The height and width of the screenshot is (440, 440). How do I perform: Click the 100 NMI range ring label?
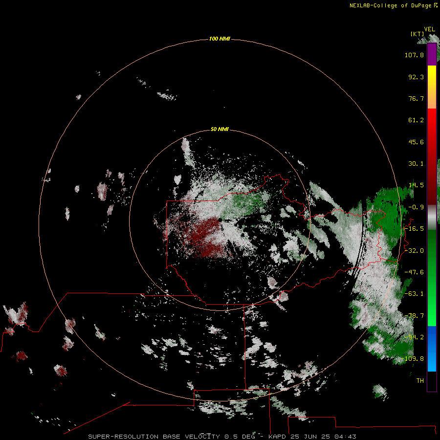tap(220, 39)
